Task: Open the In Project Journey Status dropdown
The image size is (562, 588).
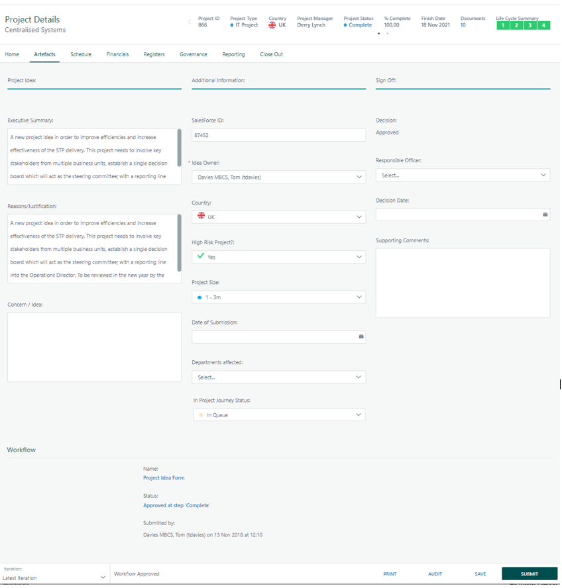Action: tap(279, 415)
